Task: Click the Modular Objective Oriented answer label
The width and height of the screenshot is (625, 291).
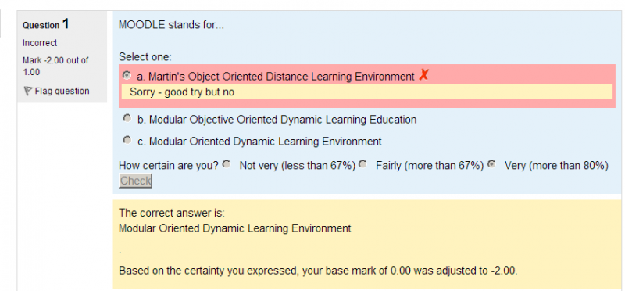Action: click(x=277, y=120)
